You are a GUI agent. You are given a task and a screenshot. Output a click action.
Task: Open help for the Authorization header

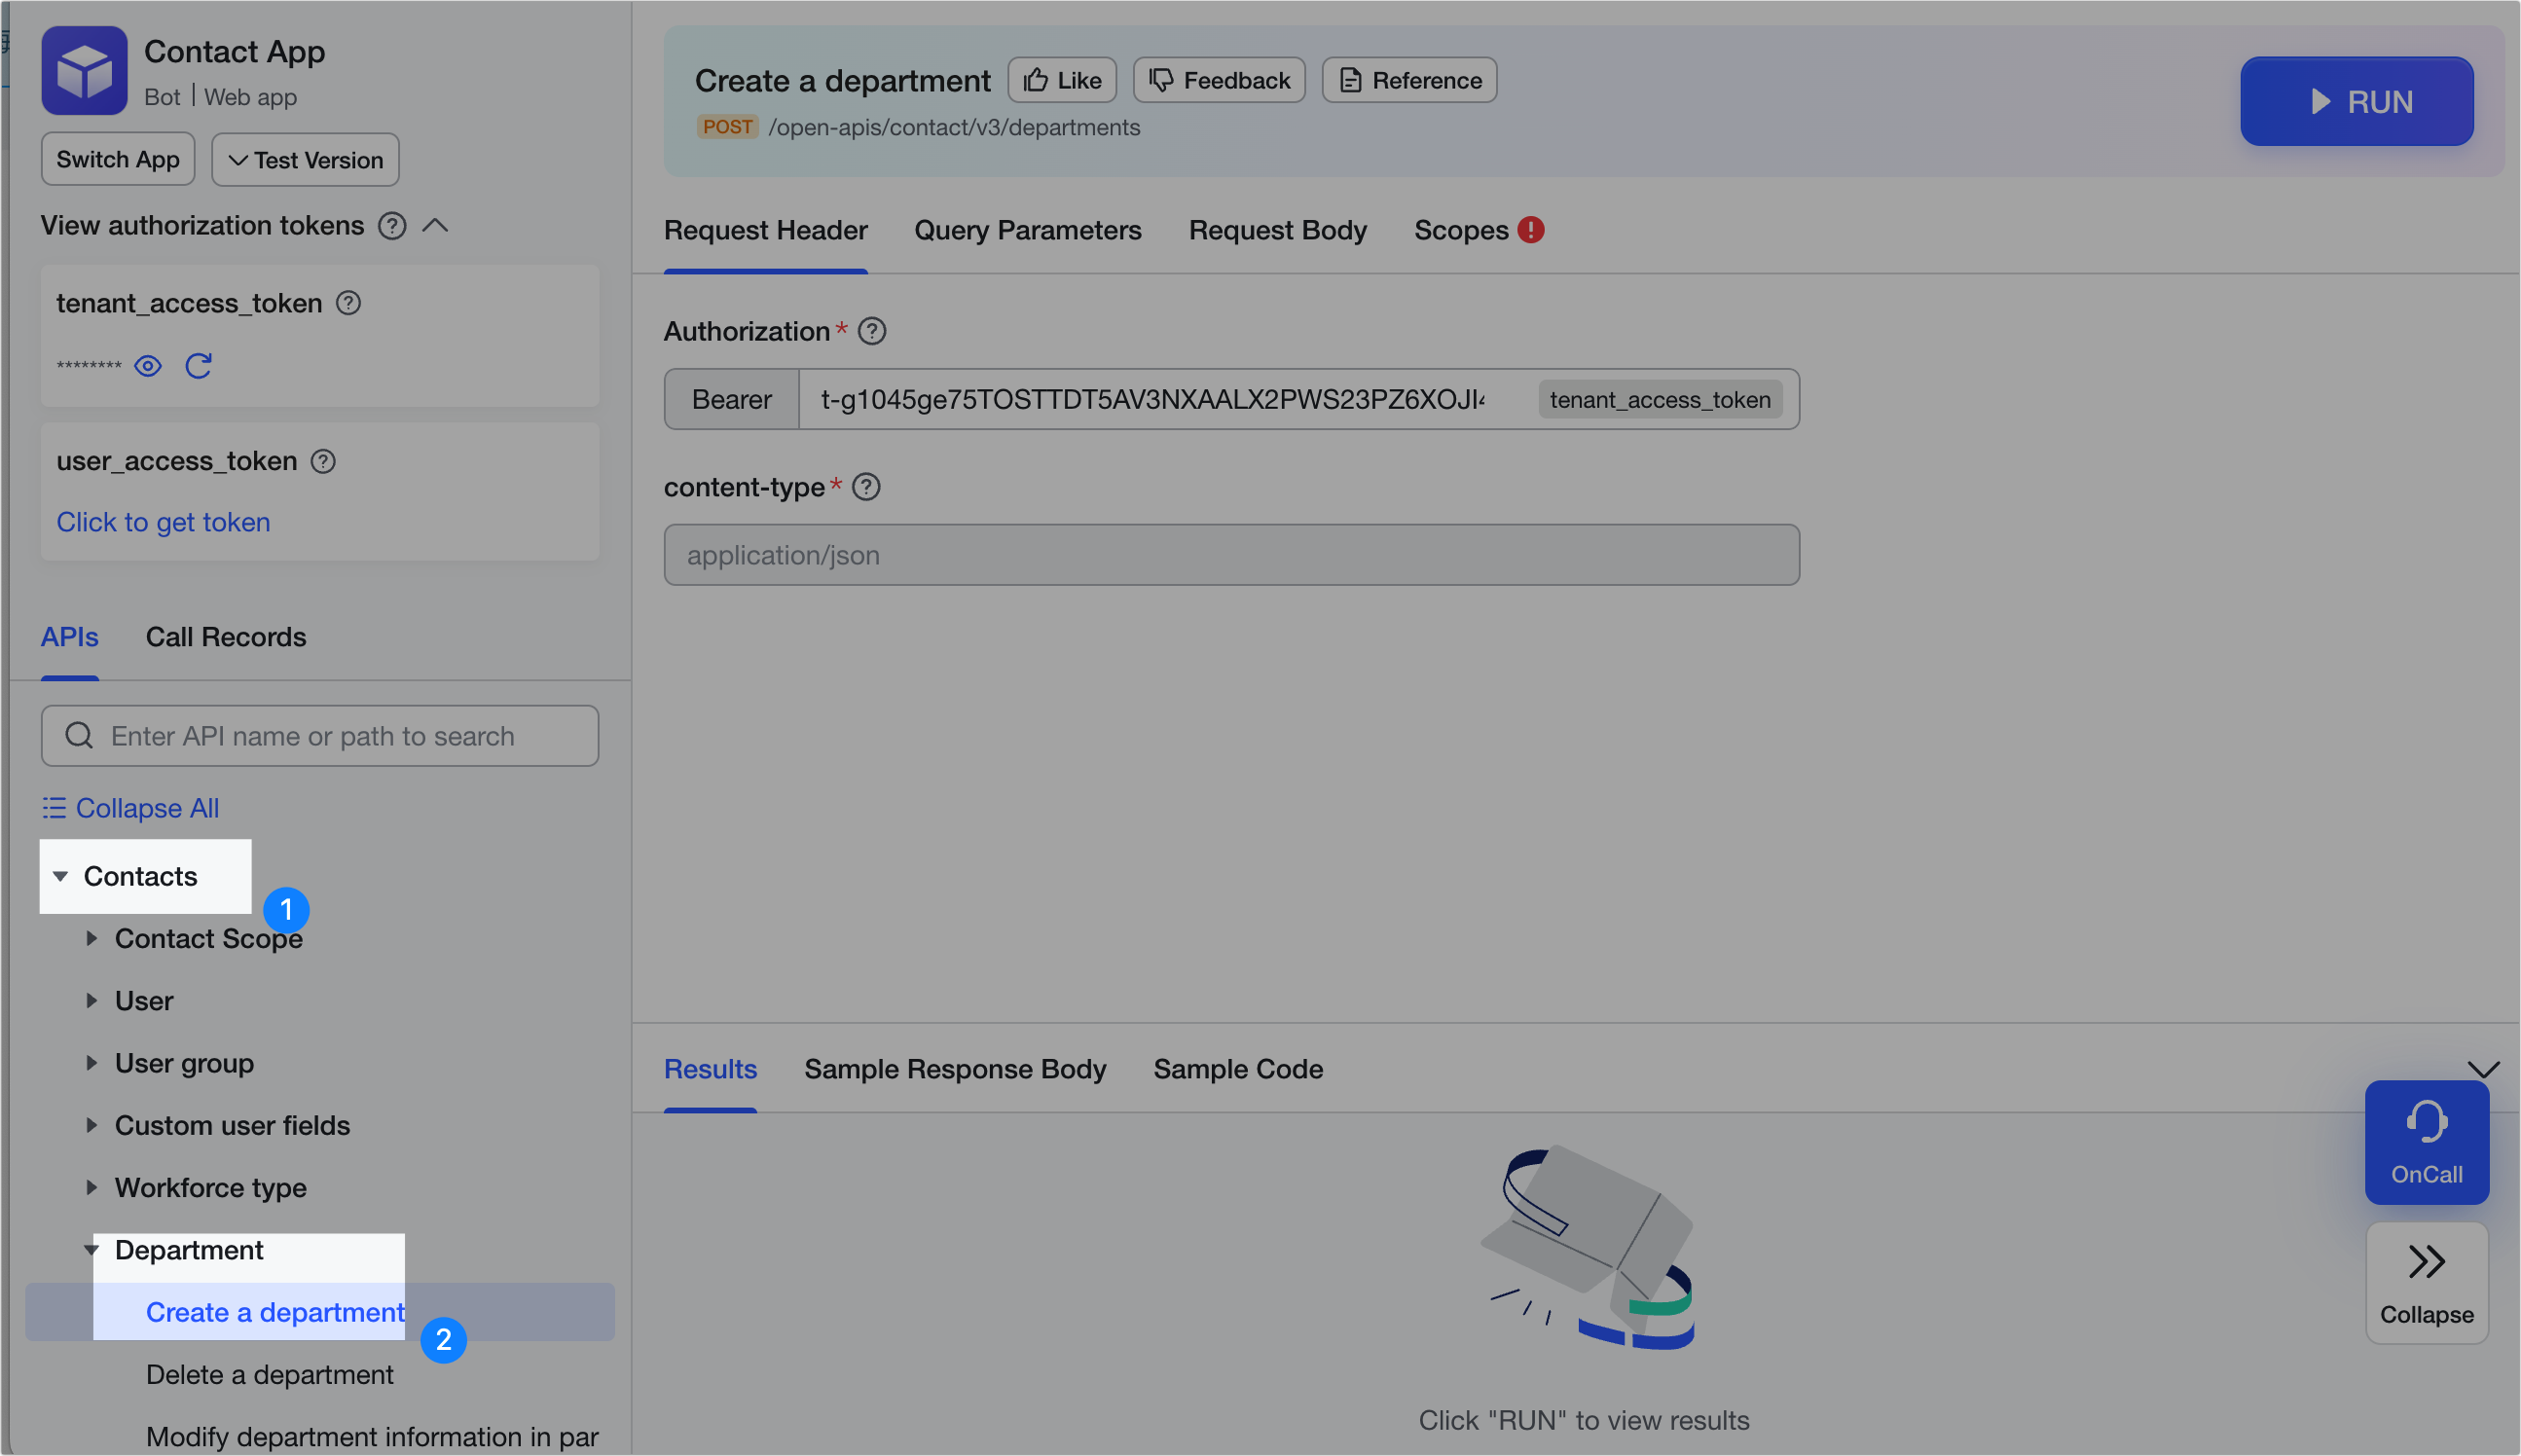click(872, 331)
